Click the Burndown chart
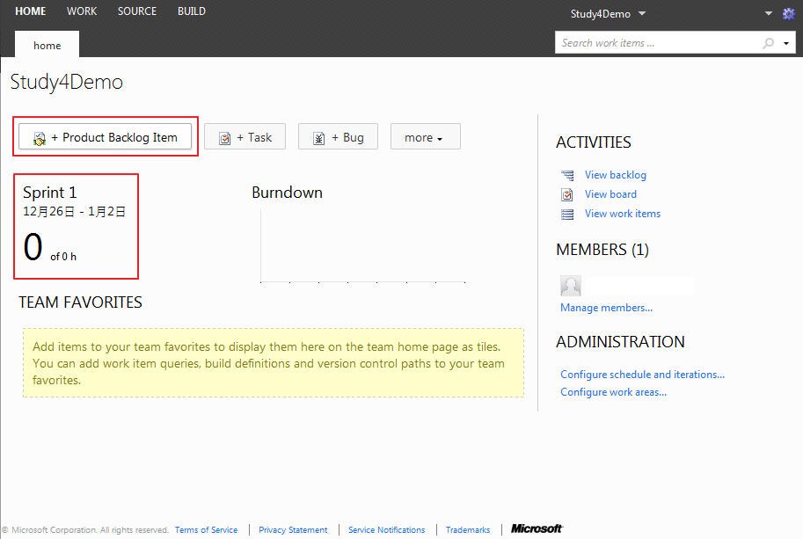803x539 pixels. (x=362, y=245)
